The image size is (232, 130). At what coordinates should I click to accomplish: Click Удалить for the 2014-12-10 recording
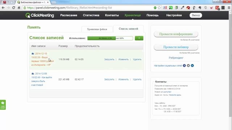[x=137, y=59]
